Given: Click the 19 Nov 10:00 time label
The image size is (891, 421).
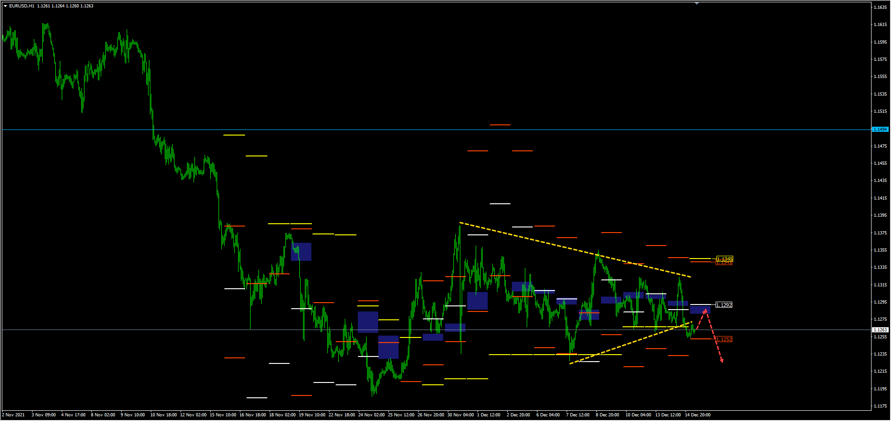Looking at the screenshot, I should point(312,415).
